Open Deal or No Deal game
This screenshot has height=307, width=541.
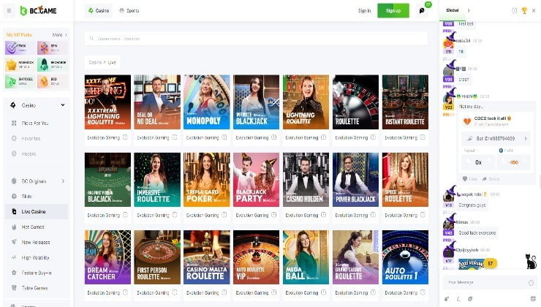[157, 102]
